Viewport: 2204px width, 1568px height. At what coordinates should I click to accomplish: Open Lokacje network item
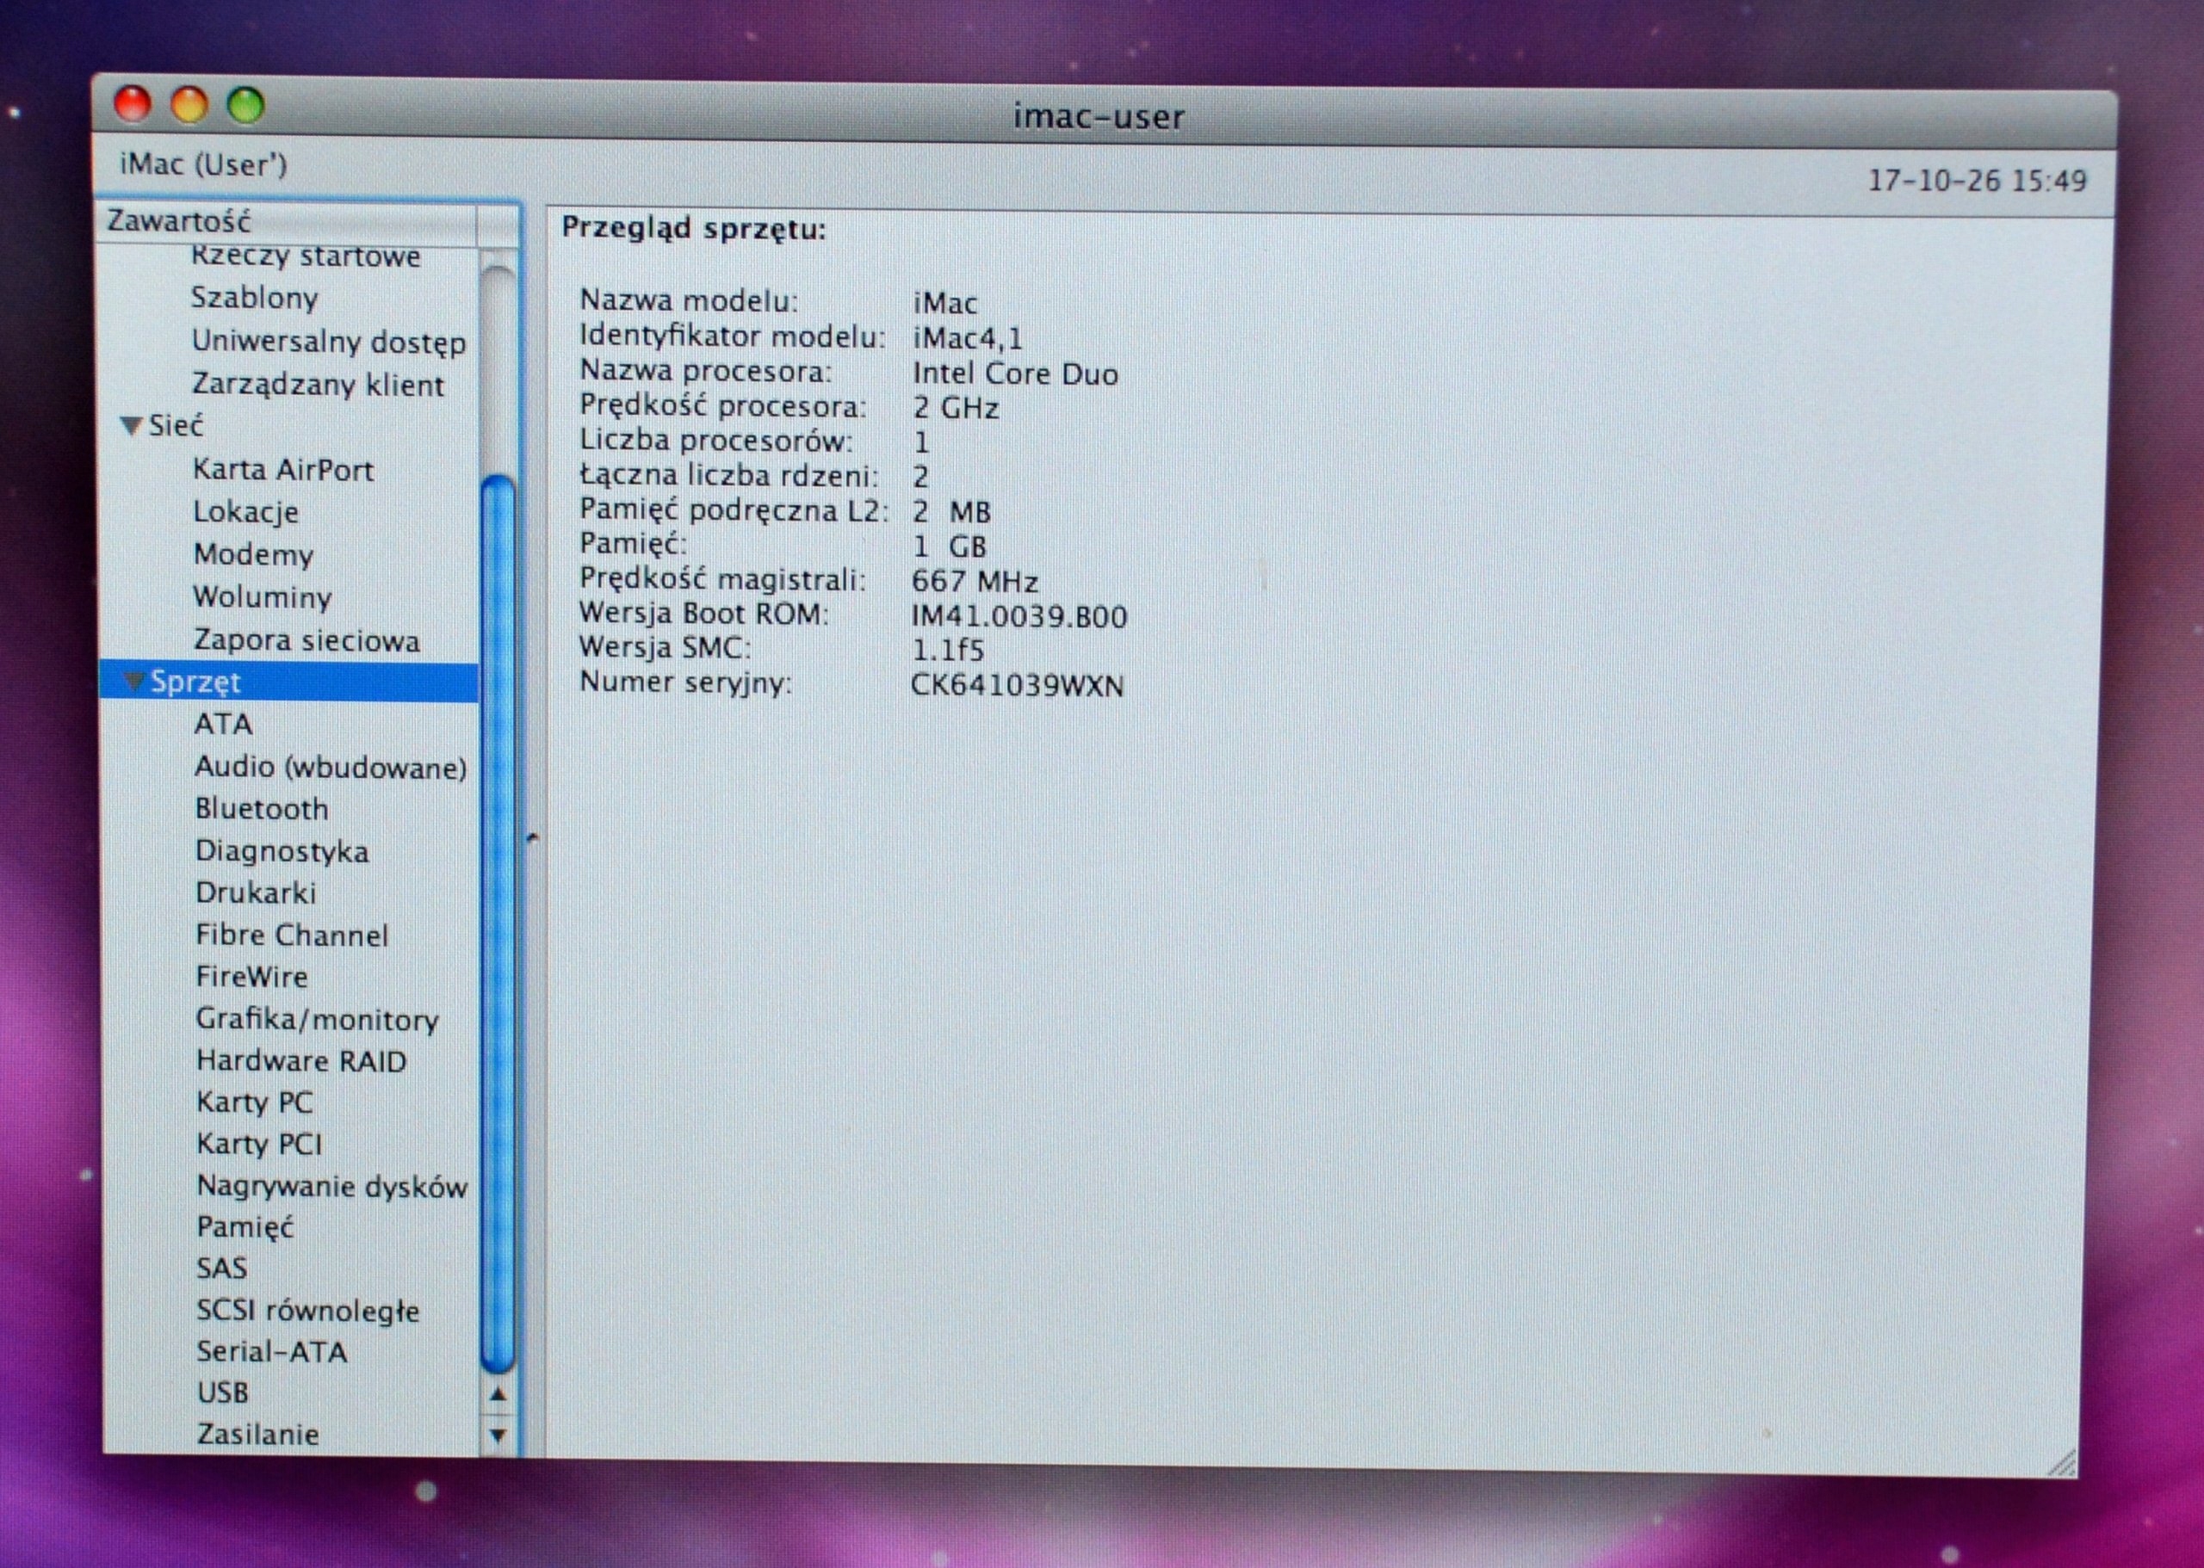(x=245, y=512)
